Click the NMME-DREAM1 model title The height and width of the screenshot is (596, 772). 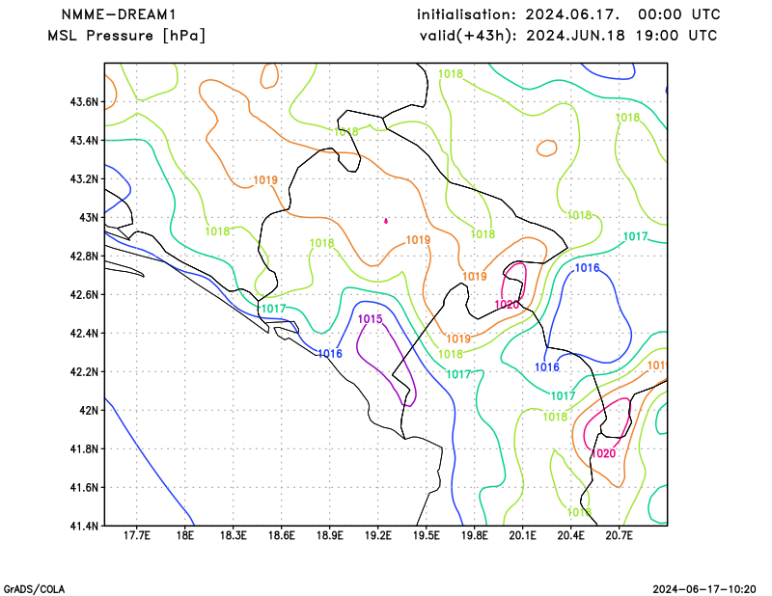click(118, 14)
